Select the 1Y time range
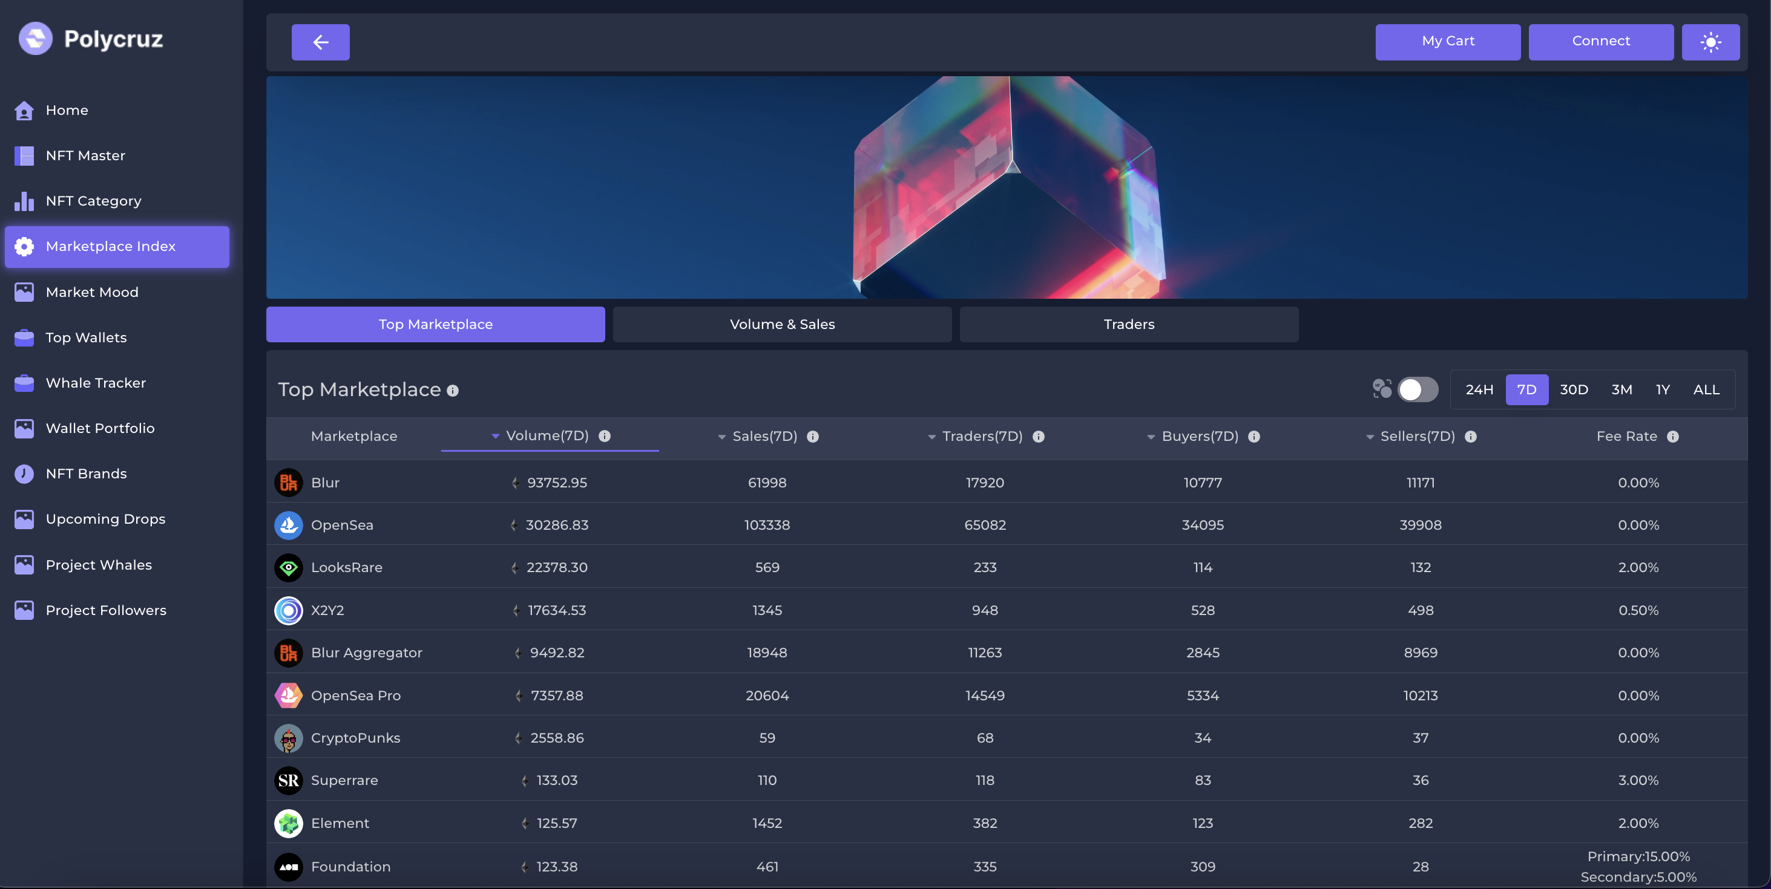 [x=1663, y=389]
